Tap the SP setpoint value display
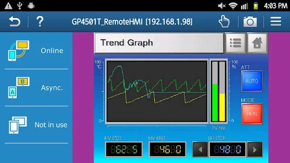The height and width of the screenshot is (163, 290). [x=227, y=149]
